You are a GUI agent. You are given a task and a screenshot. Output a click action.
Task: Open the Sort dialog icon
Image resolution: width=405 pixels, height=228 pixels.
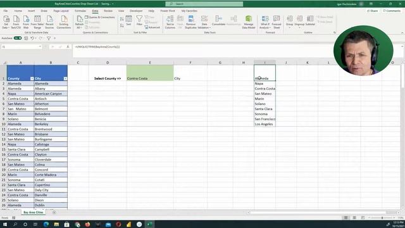coord(128,21)
